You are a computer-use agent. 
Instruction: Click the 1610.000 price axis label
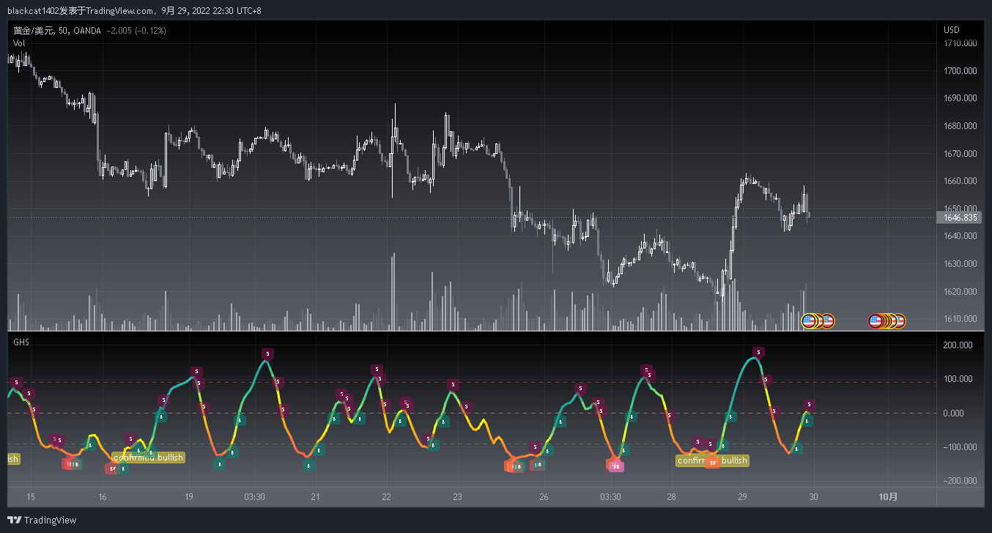(960, 319)
